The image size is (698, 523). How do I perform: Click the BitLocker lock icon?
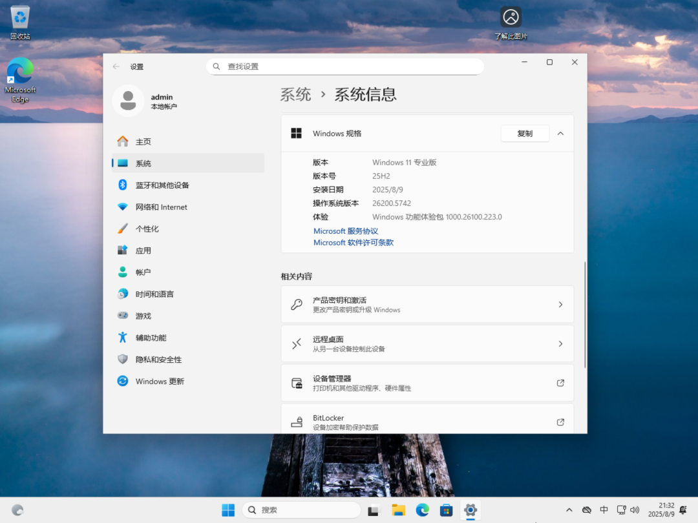click(x=297, y=422)
